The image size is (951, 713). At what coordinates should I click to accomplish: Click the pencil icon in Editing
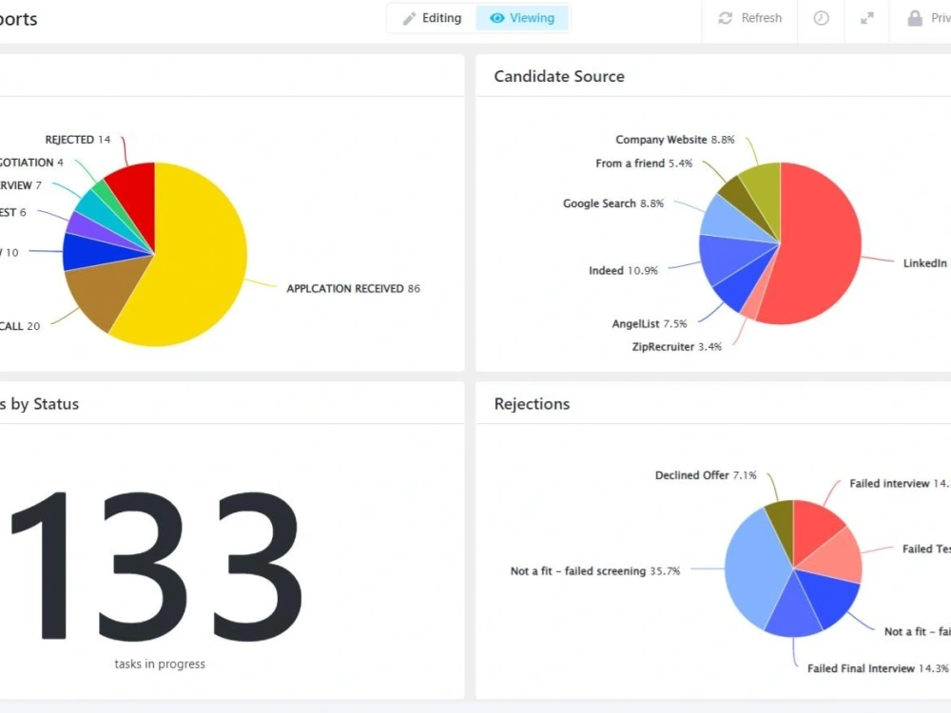(x=409, y=19)
